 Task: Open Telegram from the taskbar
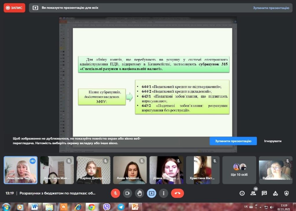[x=121, y=207]
